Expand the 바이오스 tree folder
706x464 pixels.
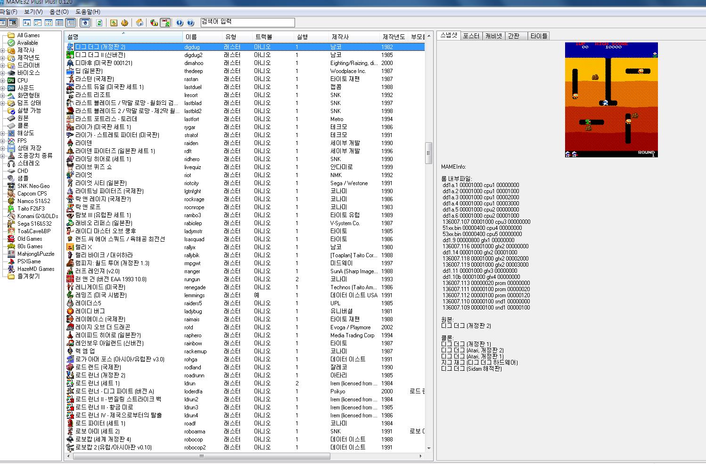pyautogui.click(x=3, y=73)
